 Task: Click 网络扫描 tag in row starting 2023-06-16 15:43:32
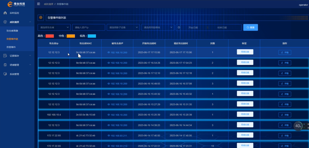pyautogui.click(x=245, y=94)
